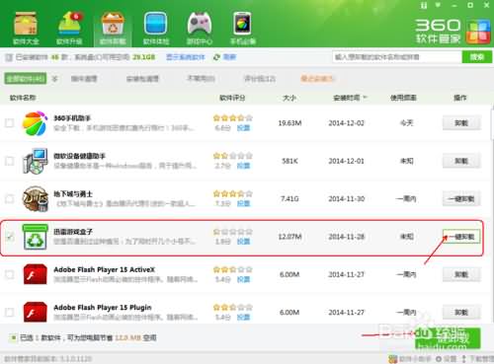Click the green 搜索 search button
This screenshot has height=364, width=494.
pyautogui.click(x=477, y=57)
